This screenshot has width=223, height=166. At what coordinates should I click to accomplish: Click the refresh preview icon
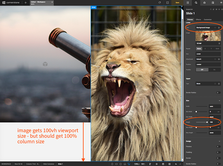[160, 3]
